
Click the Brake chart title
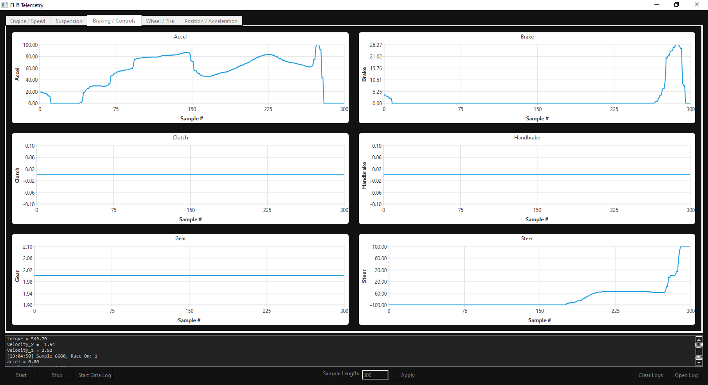[527, 37]
